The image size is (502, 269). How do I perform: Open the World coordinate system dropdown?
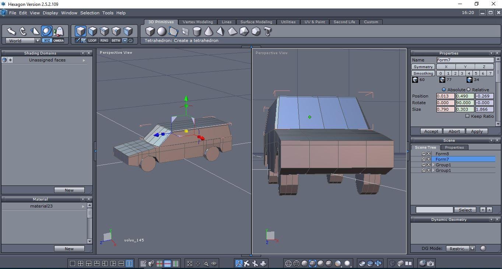pyautogui.click(x=38, y=41)
